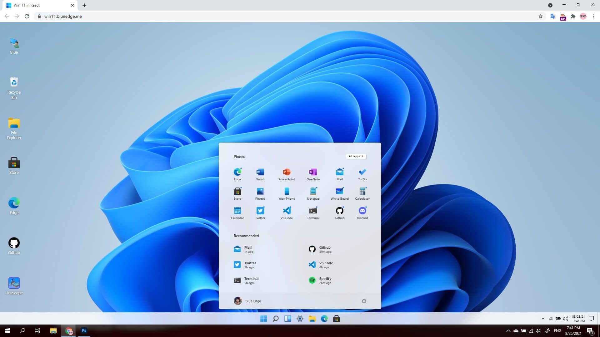Screen dimensions: 600x337
Task: Open OneNote pinned app
Action: [313, 174]
